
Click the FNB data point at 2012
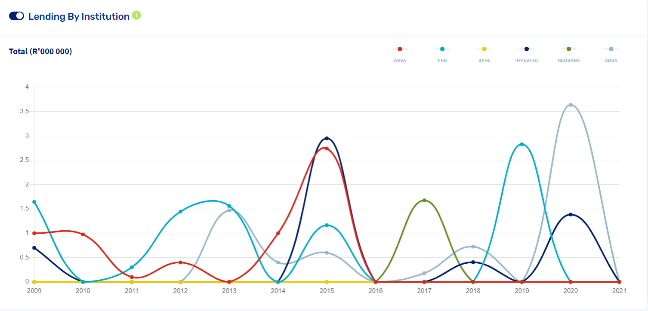(x=180, y=211)
